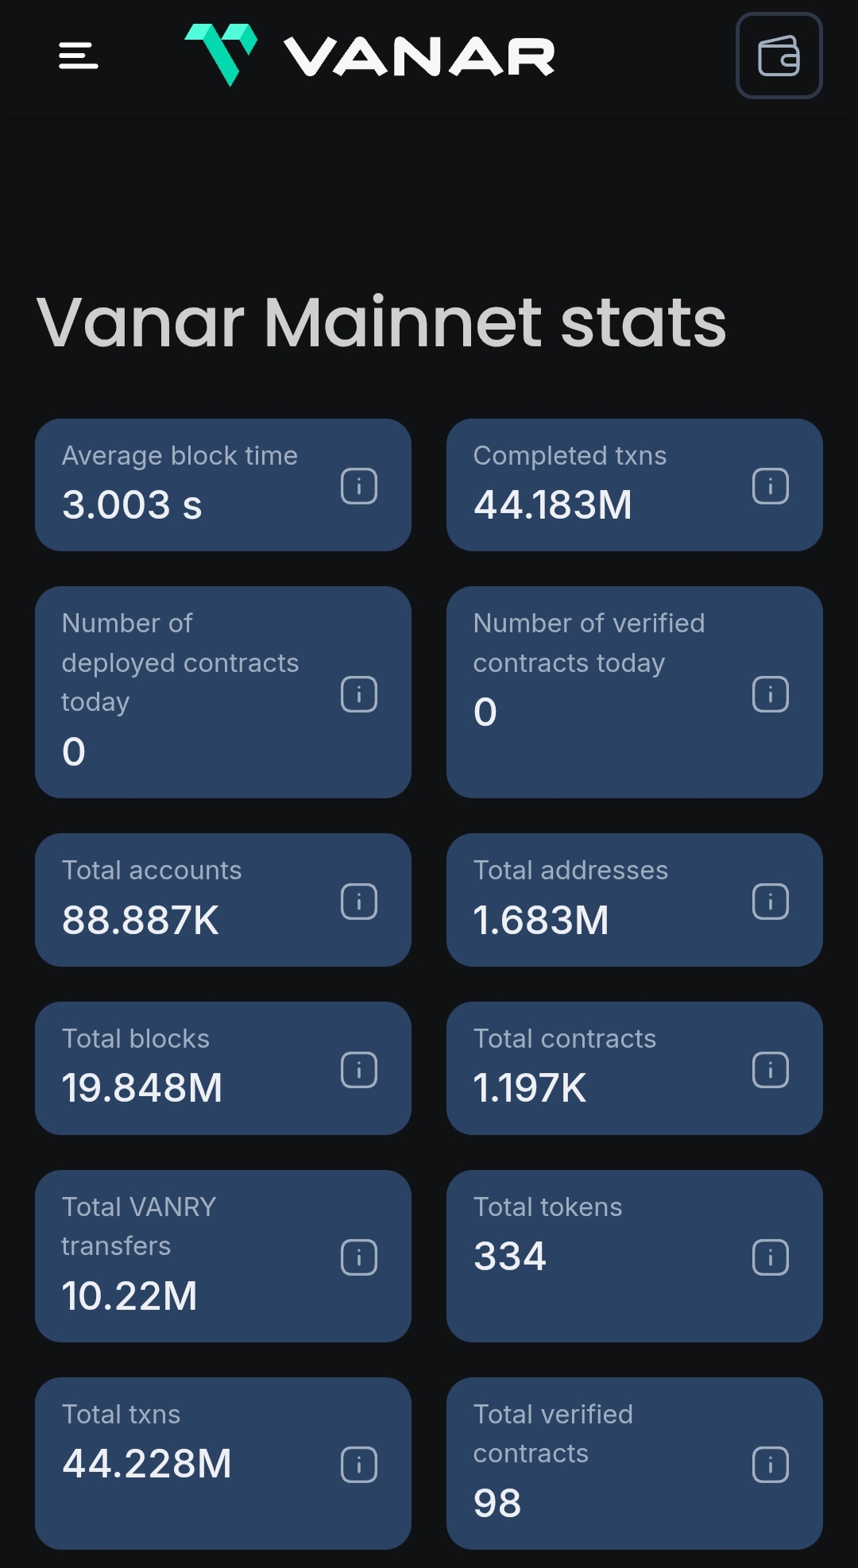
Task: Select the Completed txns 44.183M card
Action: coord(604,485)
